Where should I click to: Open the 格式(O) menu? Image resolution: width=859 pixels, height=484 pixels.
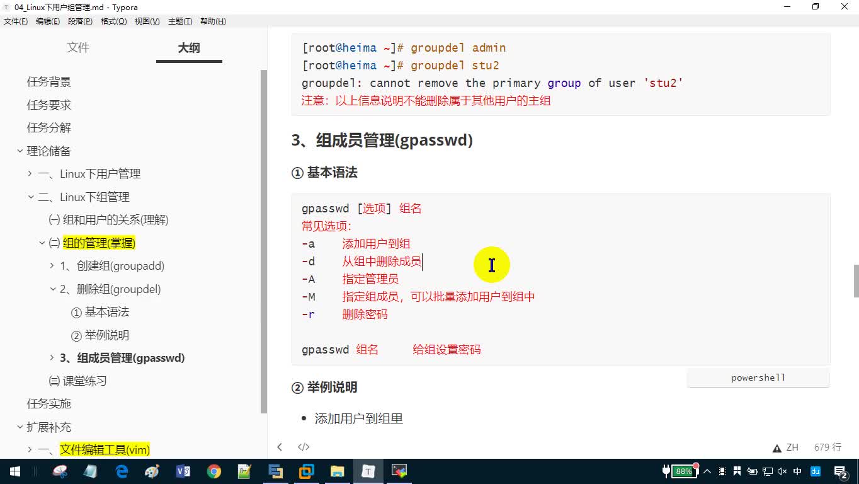point(114,21)
